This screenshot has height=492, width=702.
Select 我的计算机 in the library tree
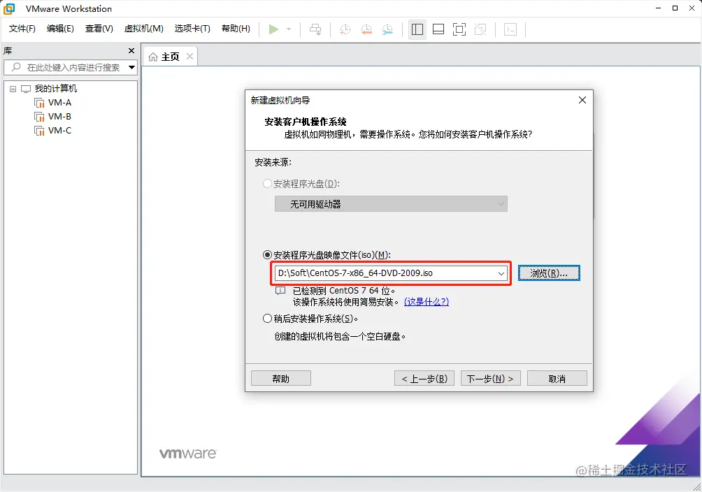(55, 89)
